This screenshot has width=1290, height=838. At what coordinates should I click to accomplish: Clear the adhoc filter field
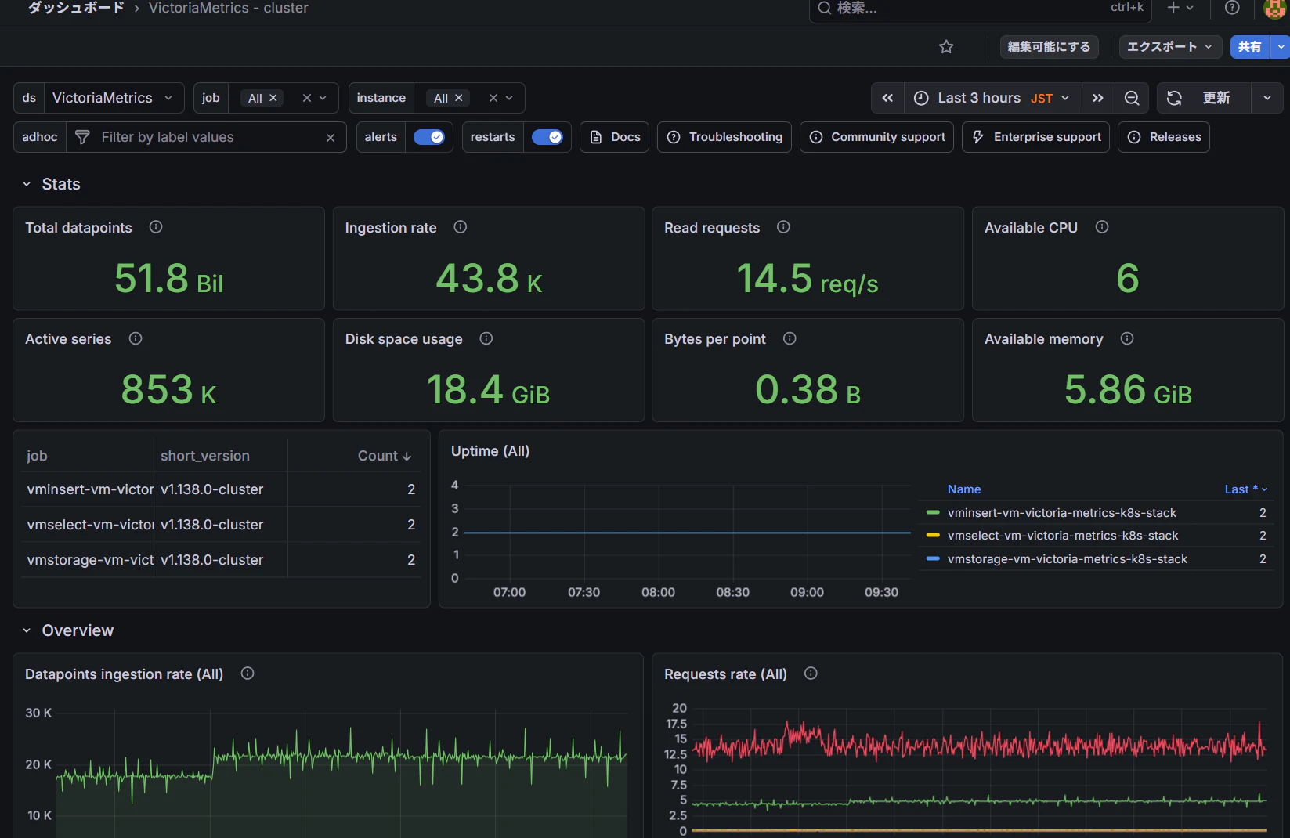click(x=331, y=138)
